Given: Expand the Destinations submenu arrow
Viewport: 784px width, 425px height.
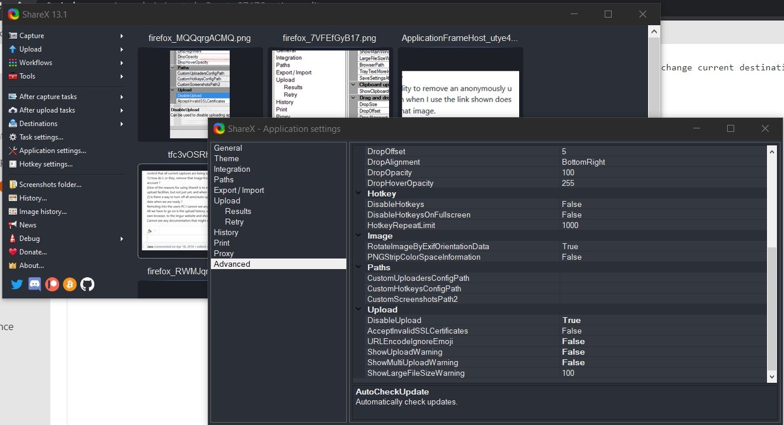Looking at the screenshot, I should pos(122,124).
